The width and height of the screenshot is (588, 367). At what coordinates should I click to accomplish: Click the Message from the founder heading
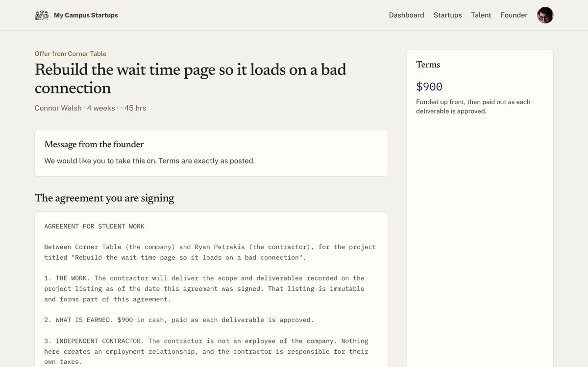pyautogui.click(x=94, y=144)
